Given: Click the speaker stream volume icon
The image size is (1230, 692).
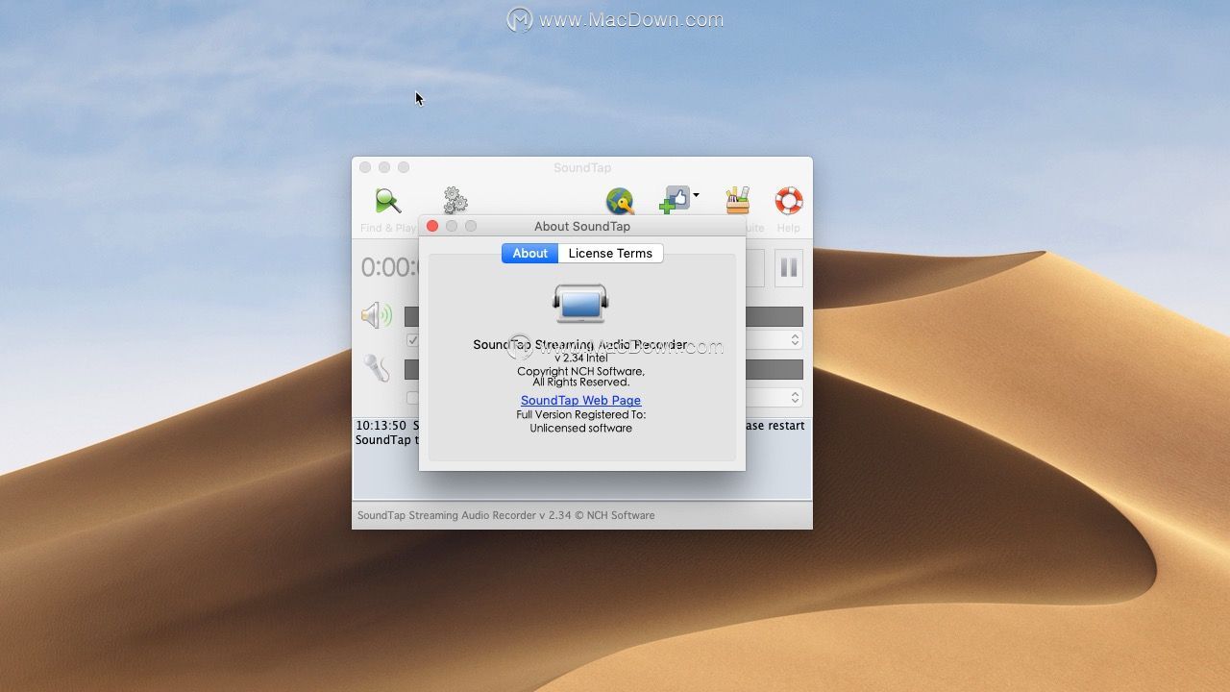Looking at the screenshot, I should pyautogui.click(x=377, y=314).
